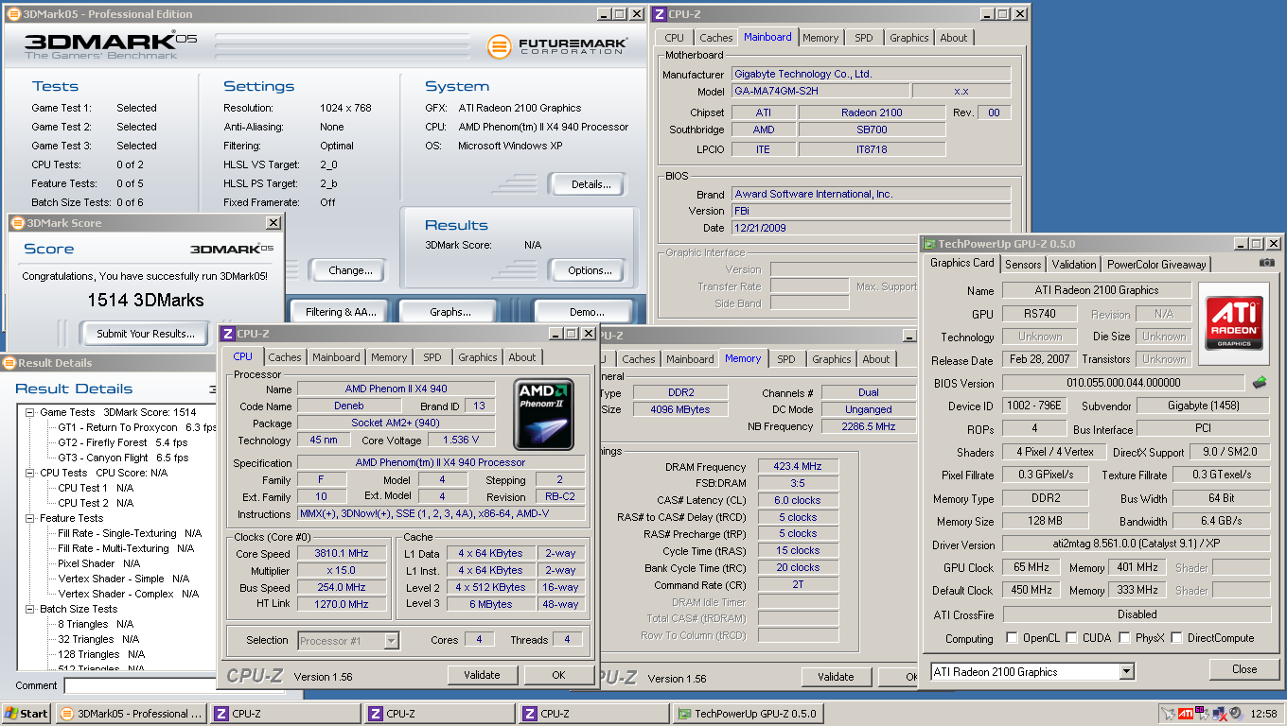
Task: Click the Change... button in 3DMark05
Action: click(x=350, y=270)
